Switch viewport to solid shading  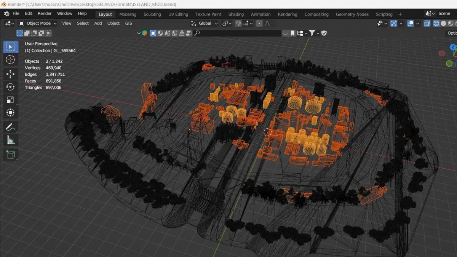tap(443, 23)
